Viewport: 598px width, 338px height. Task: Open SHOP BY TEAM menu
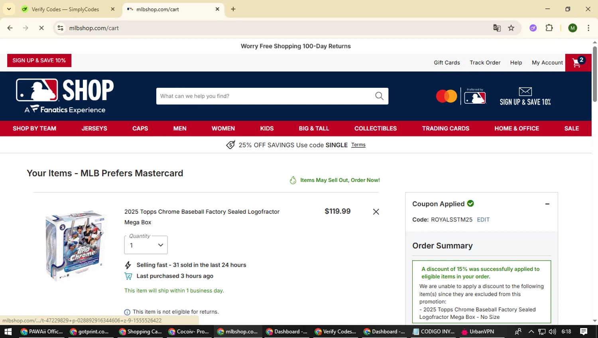click(34, 128)
